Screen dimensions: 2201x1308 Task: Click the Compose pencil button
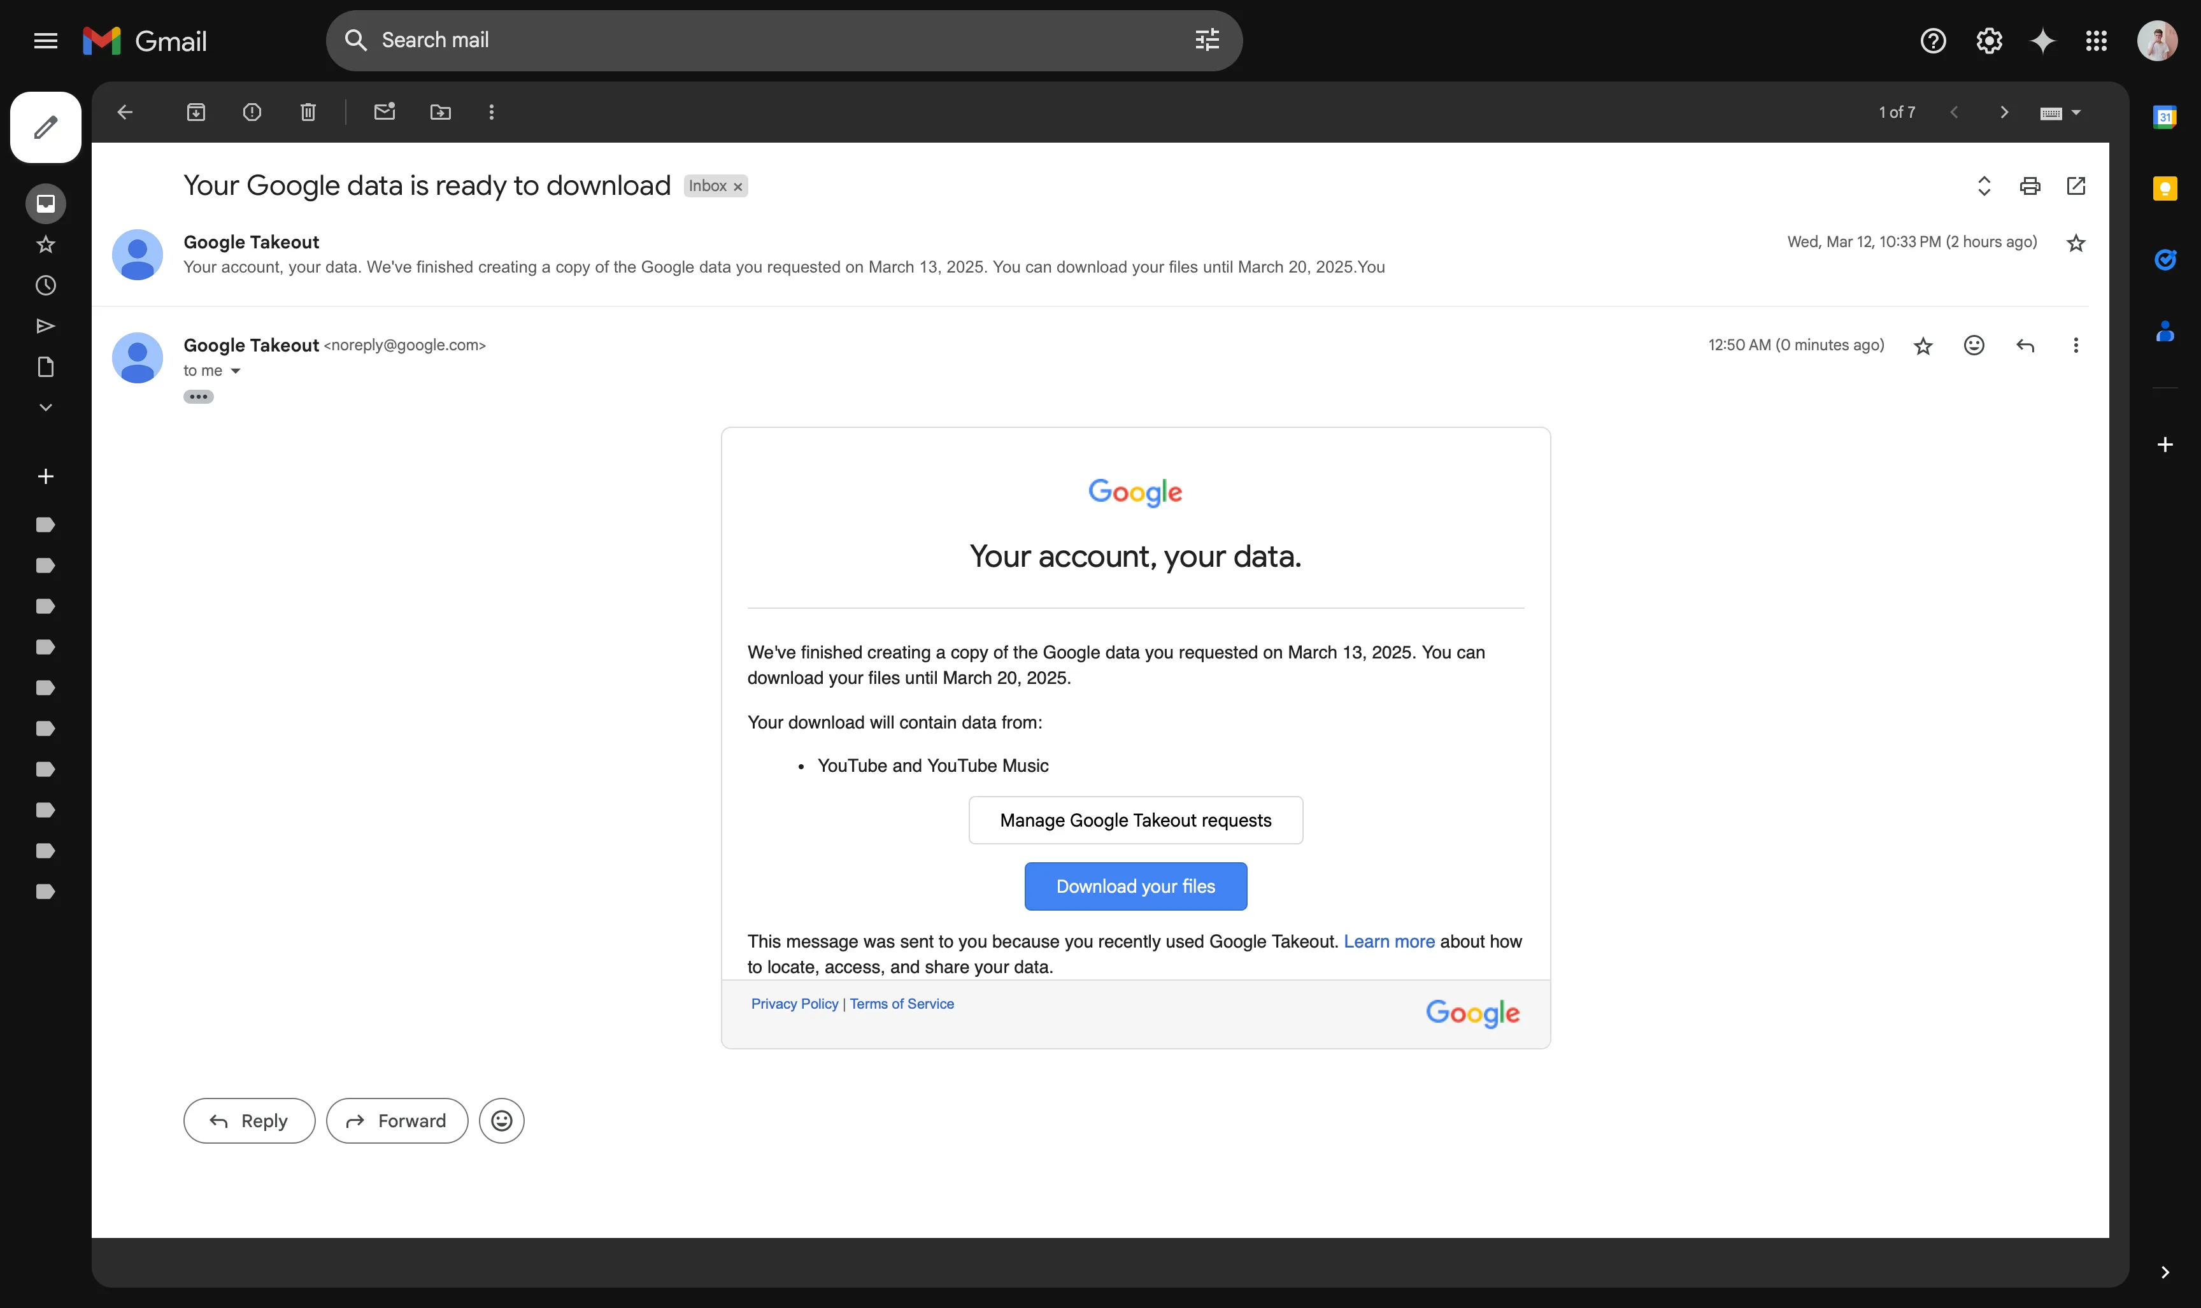point(46,127)
